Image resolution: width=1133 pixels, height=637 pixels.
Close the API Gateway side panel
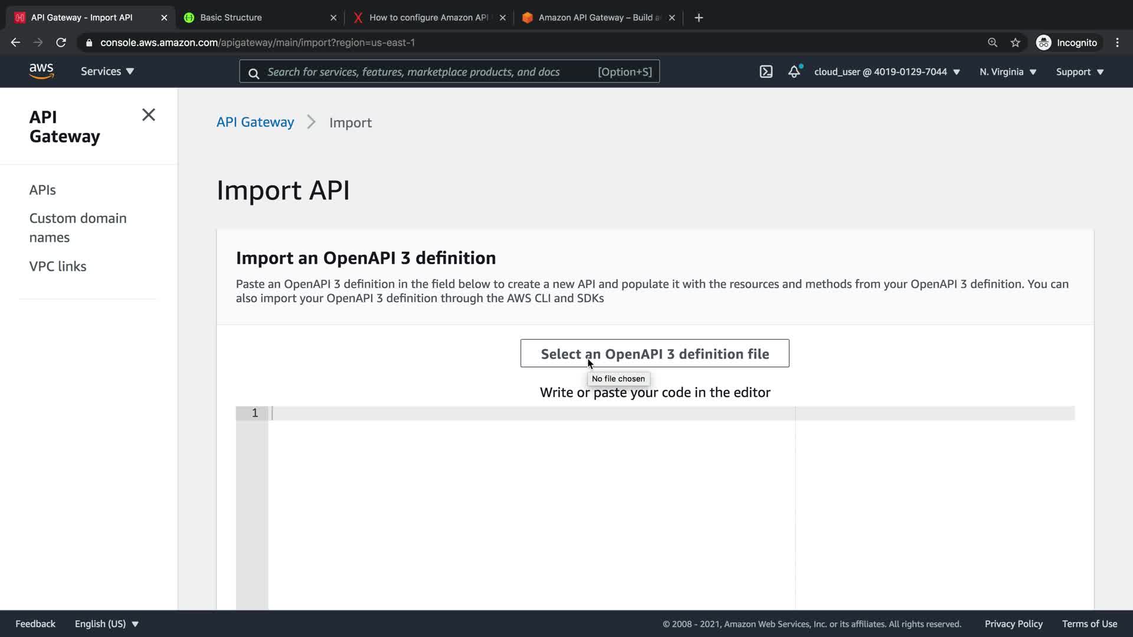pyautogui.click(x=148, y=115)
